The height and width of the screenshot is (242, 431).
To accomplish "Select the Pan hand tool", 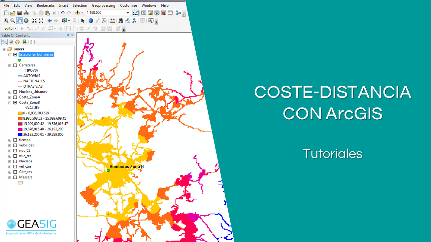I will (x=20, y=21).
